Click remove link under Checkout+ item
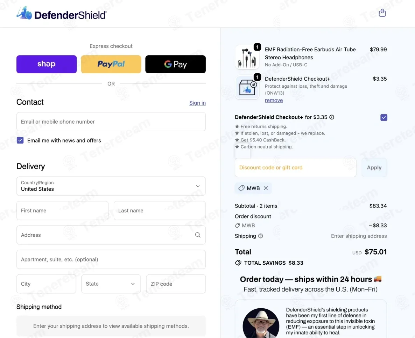Screen dimensions: 415x338 274,101
